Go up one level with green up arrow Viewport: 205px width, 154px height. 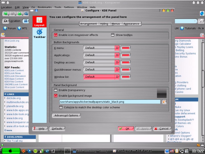(19, 14)
